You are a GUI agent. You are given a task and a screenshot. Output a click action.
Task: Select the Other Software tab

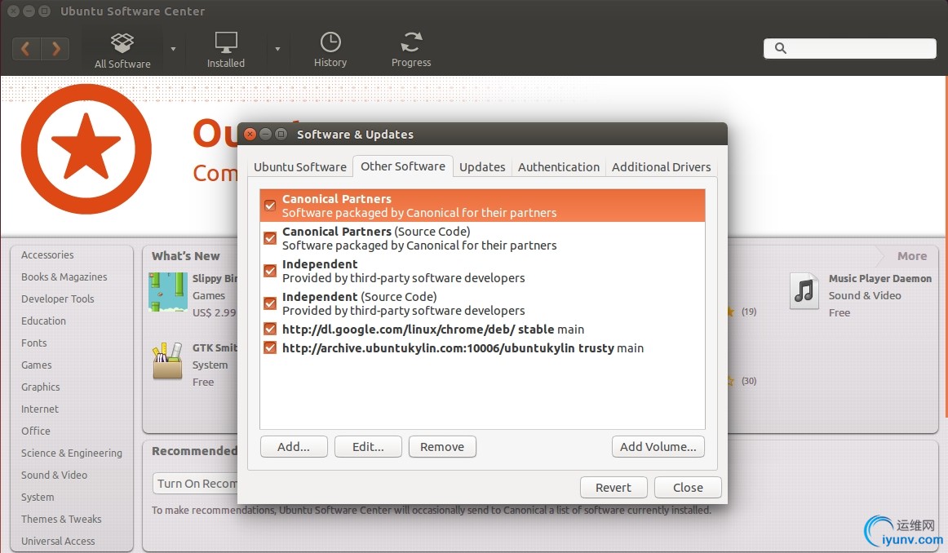click(403, 166)
